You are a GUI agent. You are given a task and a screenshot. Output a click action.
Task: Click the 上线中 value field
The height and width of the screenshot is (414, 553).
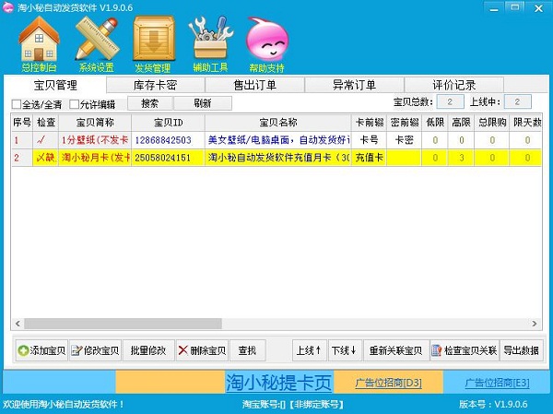click(x=517, y=102)
